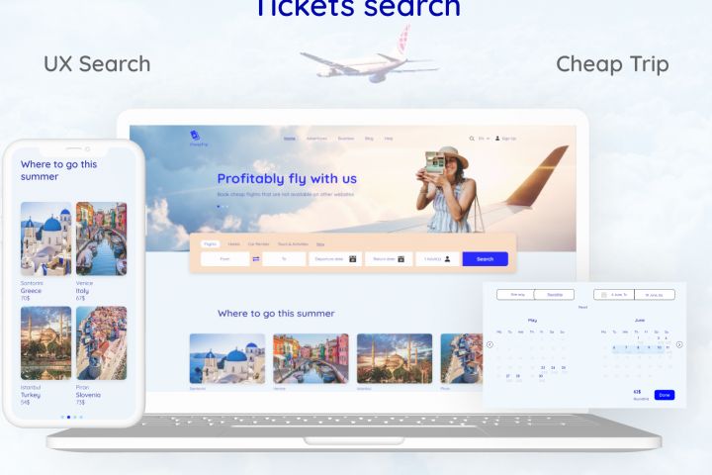This screenshot has height=475, width=712.
Task: Expand the language dropdown in header
Action: point(484,139)
